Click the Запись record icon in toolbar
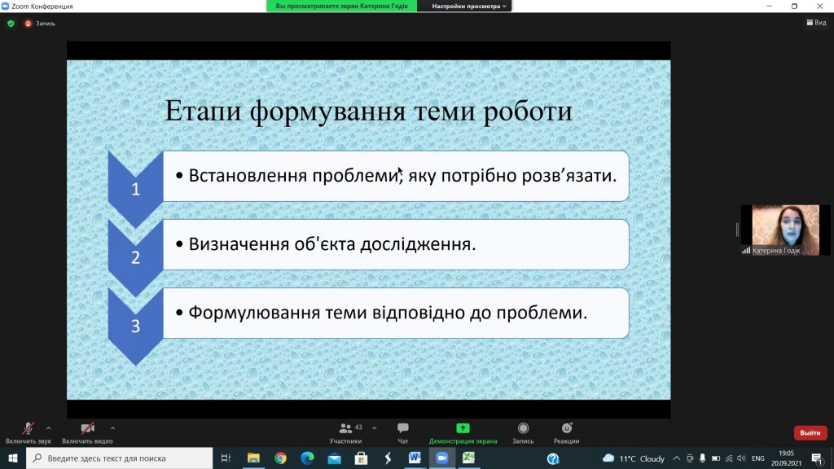Image resolution: width=834 pixels, height=469 pixels. pos(523,428)
